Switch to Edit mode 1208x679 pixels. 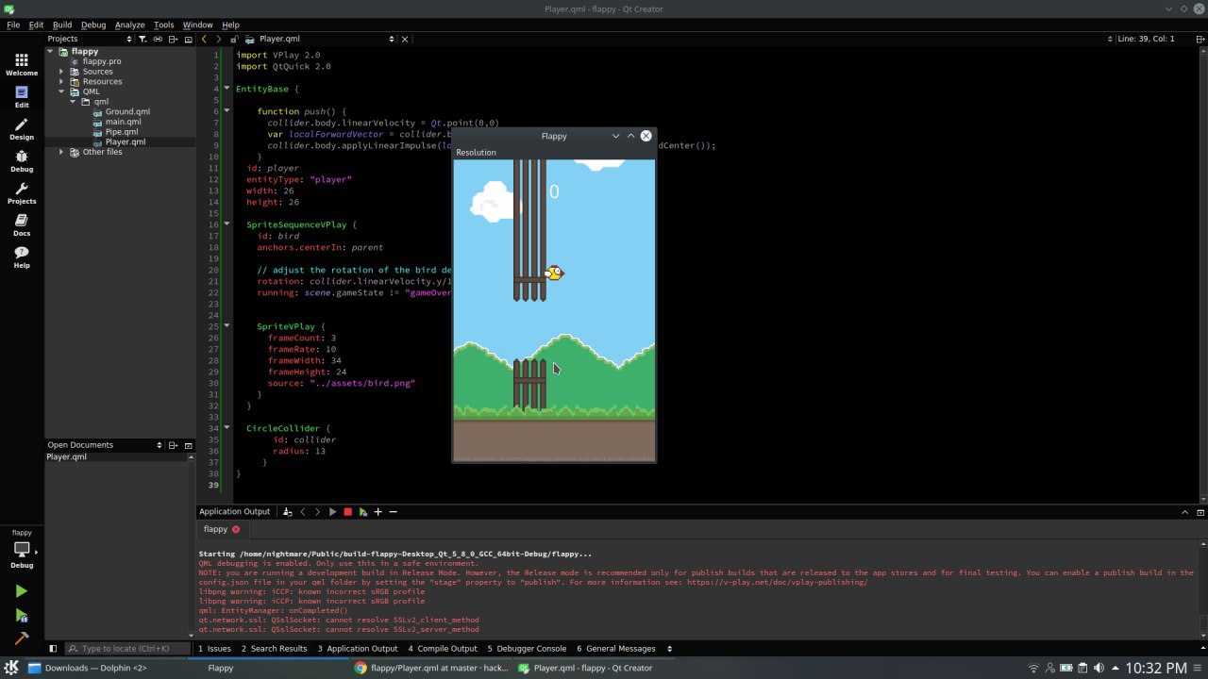point(22,97)
